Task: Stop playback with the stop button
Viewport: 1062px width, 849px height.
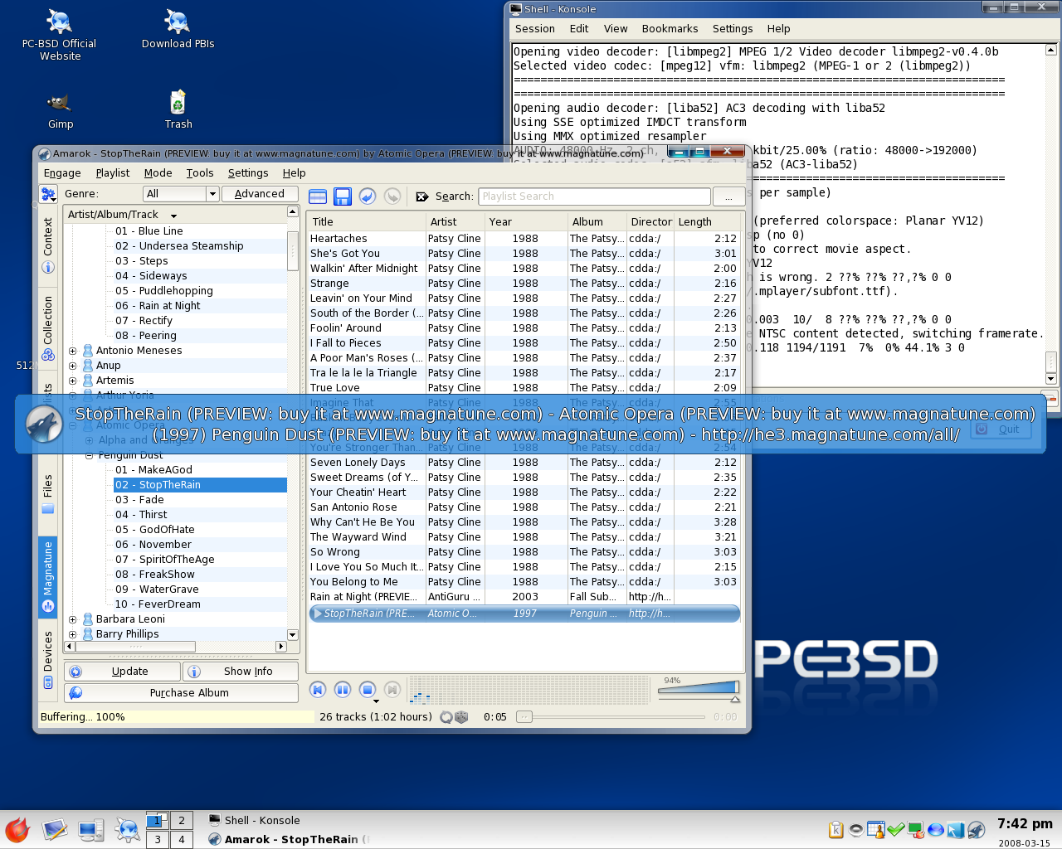Action: click(x=368, y=690)
